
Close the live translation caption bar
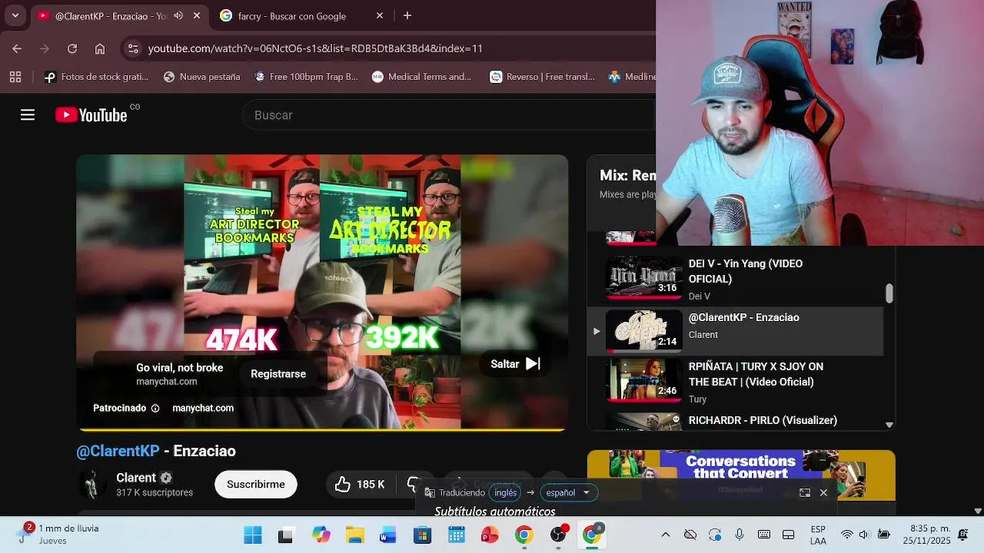(x=823, y=493)
